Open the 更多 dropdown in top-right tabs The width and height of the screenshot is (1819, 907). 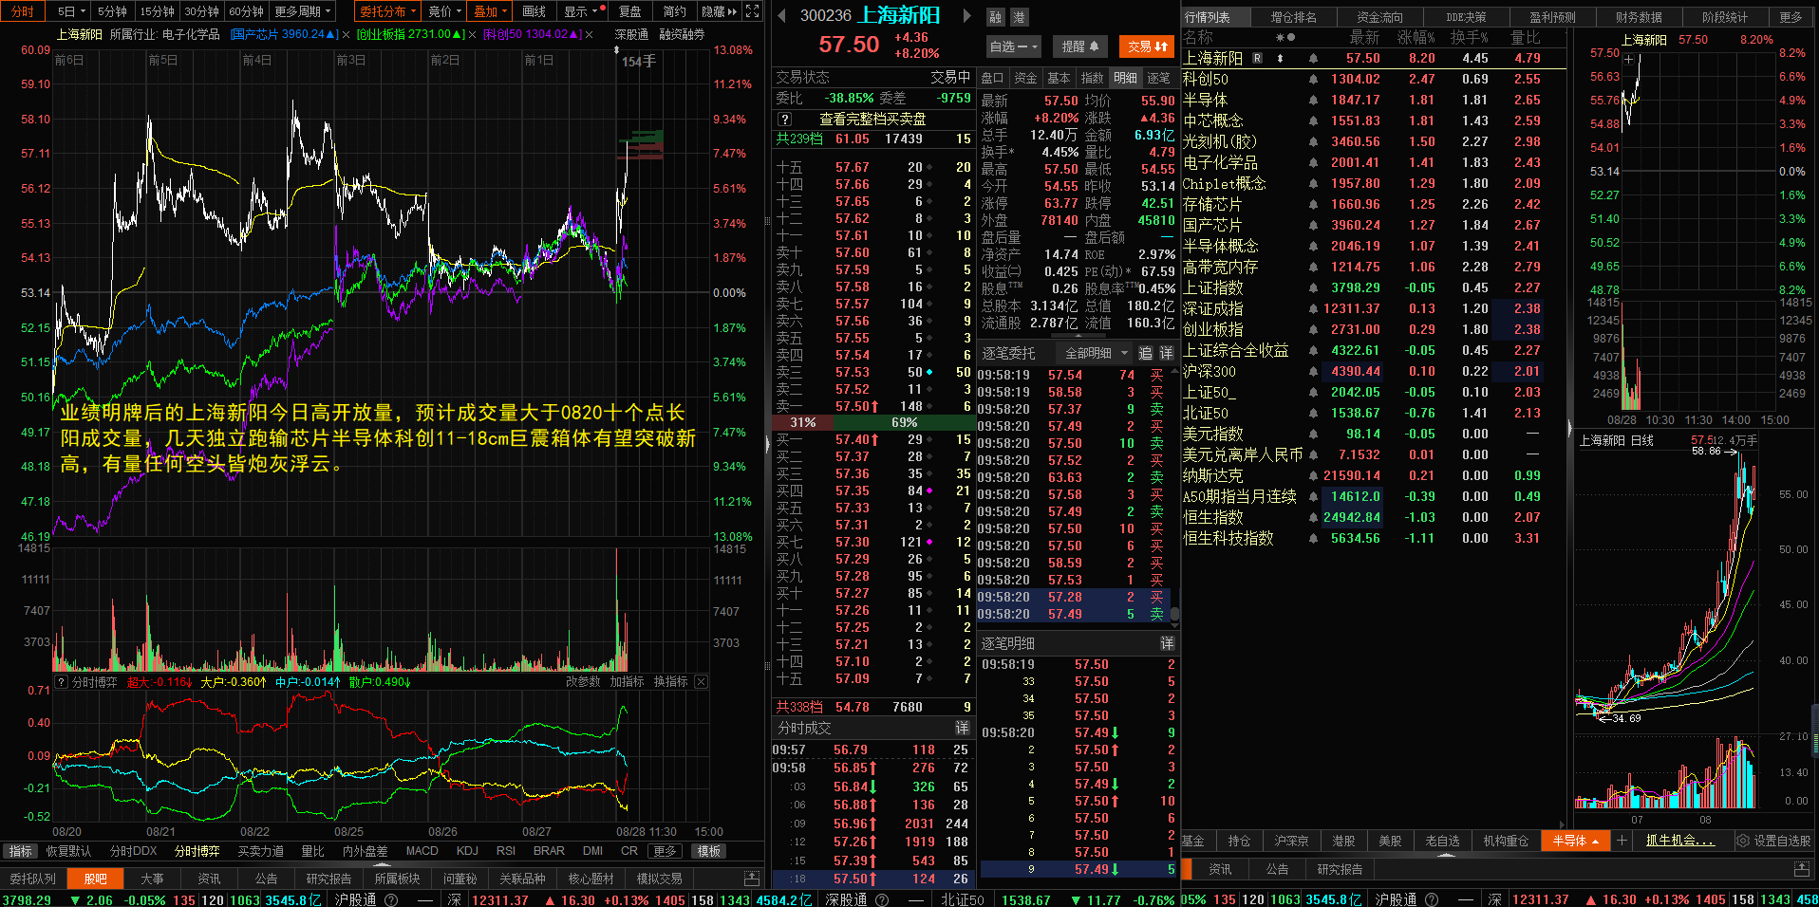coord(1791,17)
